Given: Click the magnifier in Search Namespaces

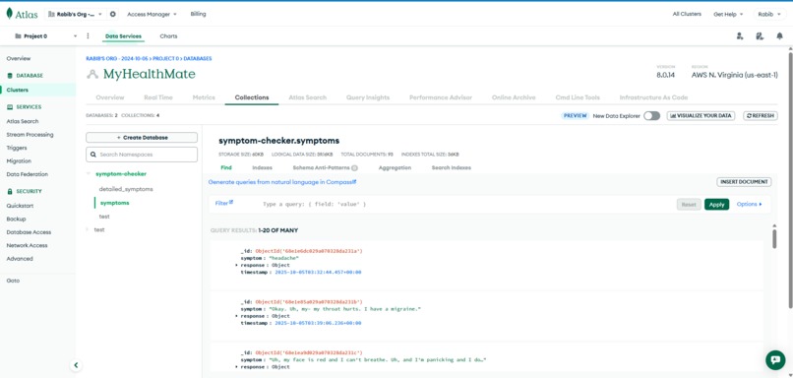Looking at the screenshot, I should pyautogui.click(x=93, y=155).
